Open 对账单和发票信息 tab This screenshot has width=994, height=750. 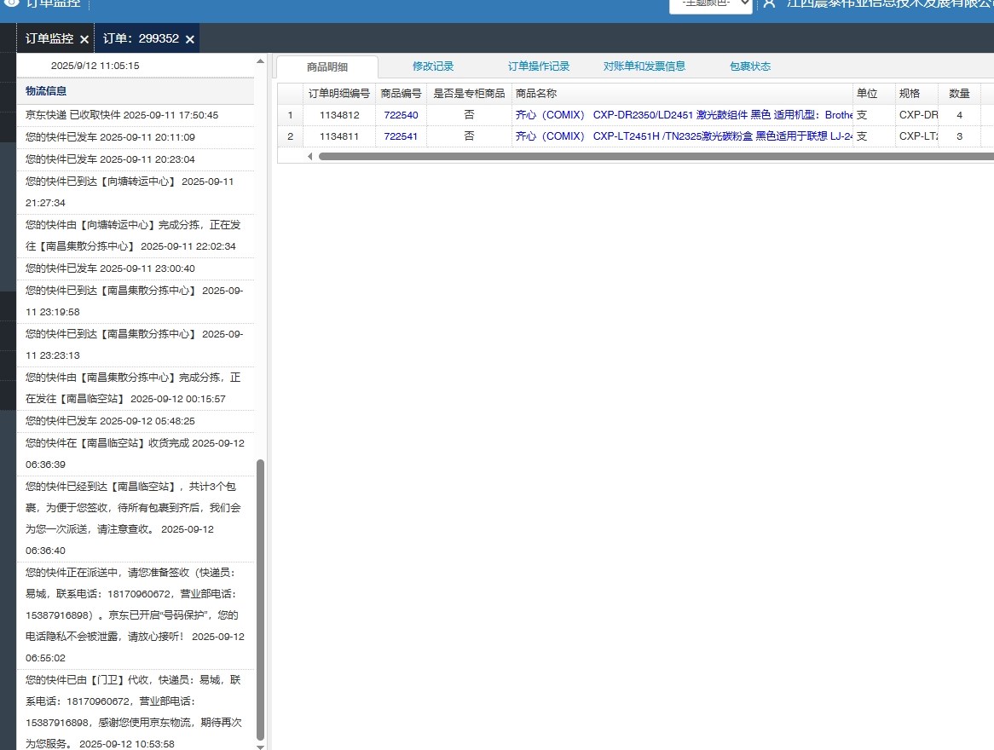tap(644, 66)
